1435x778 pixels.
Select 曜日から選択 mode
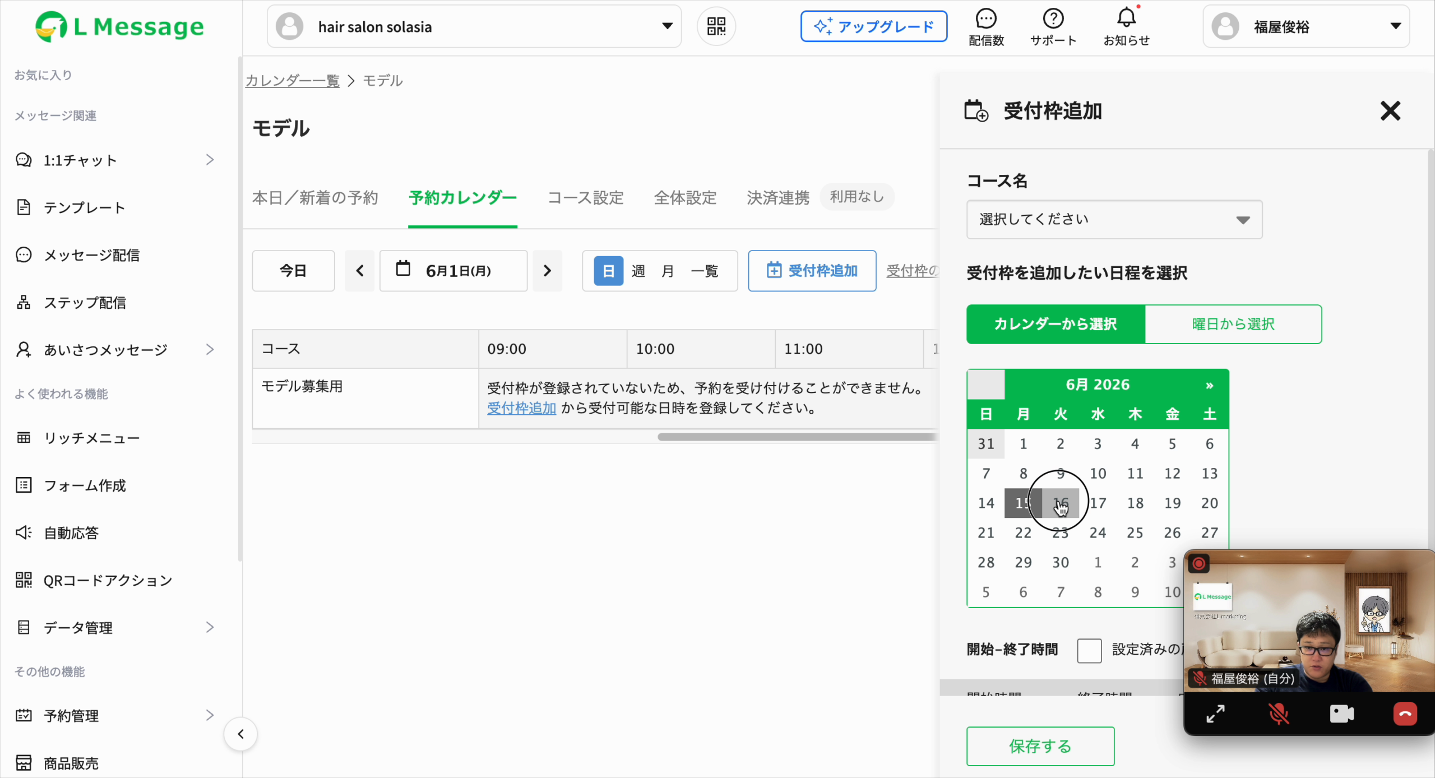[1233, 324]
